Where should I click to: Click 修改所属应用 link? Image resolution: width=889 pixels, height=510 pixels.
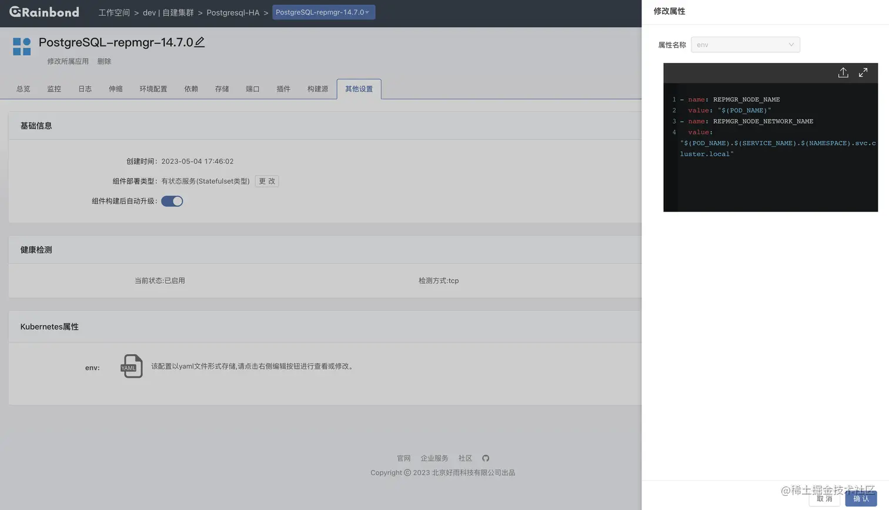68,61
